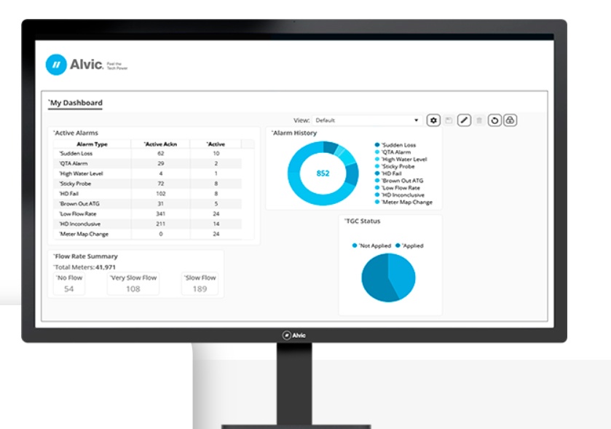Viewport: 611px width, 429px height.
Task: Click the lock icon in the toolbar
Action: coord(510,120)
